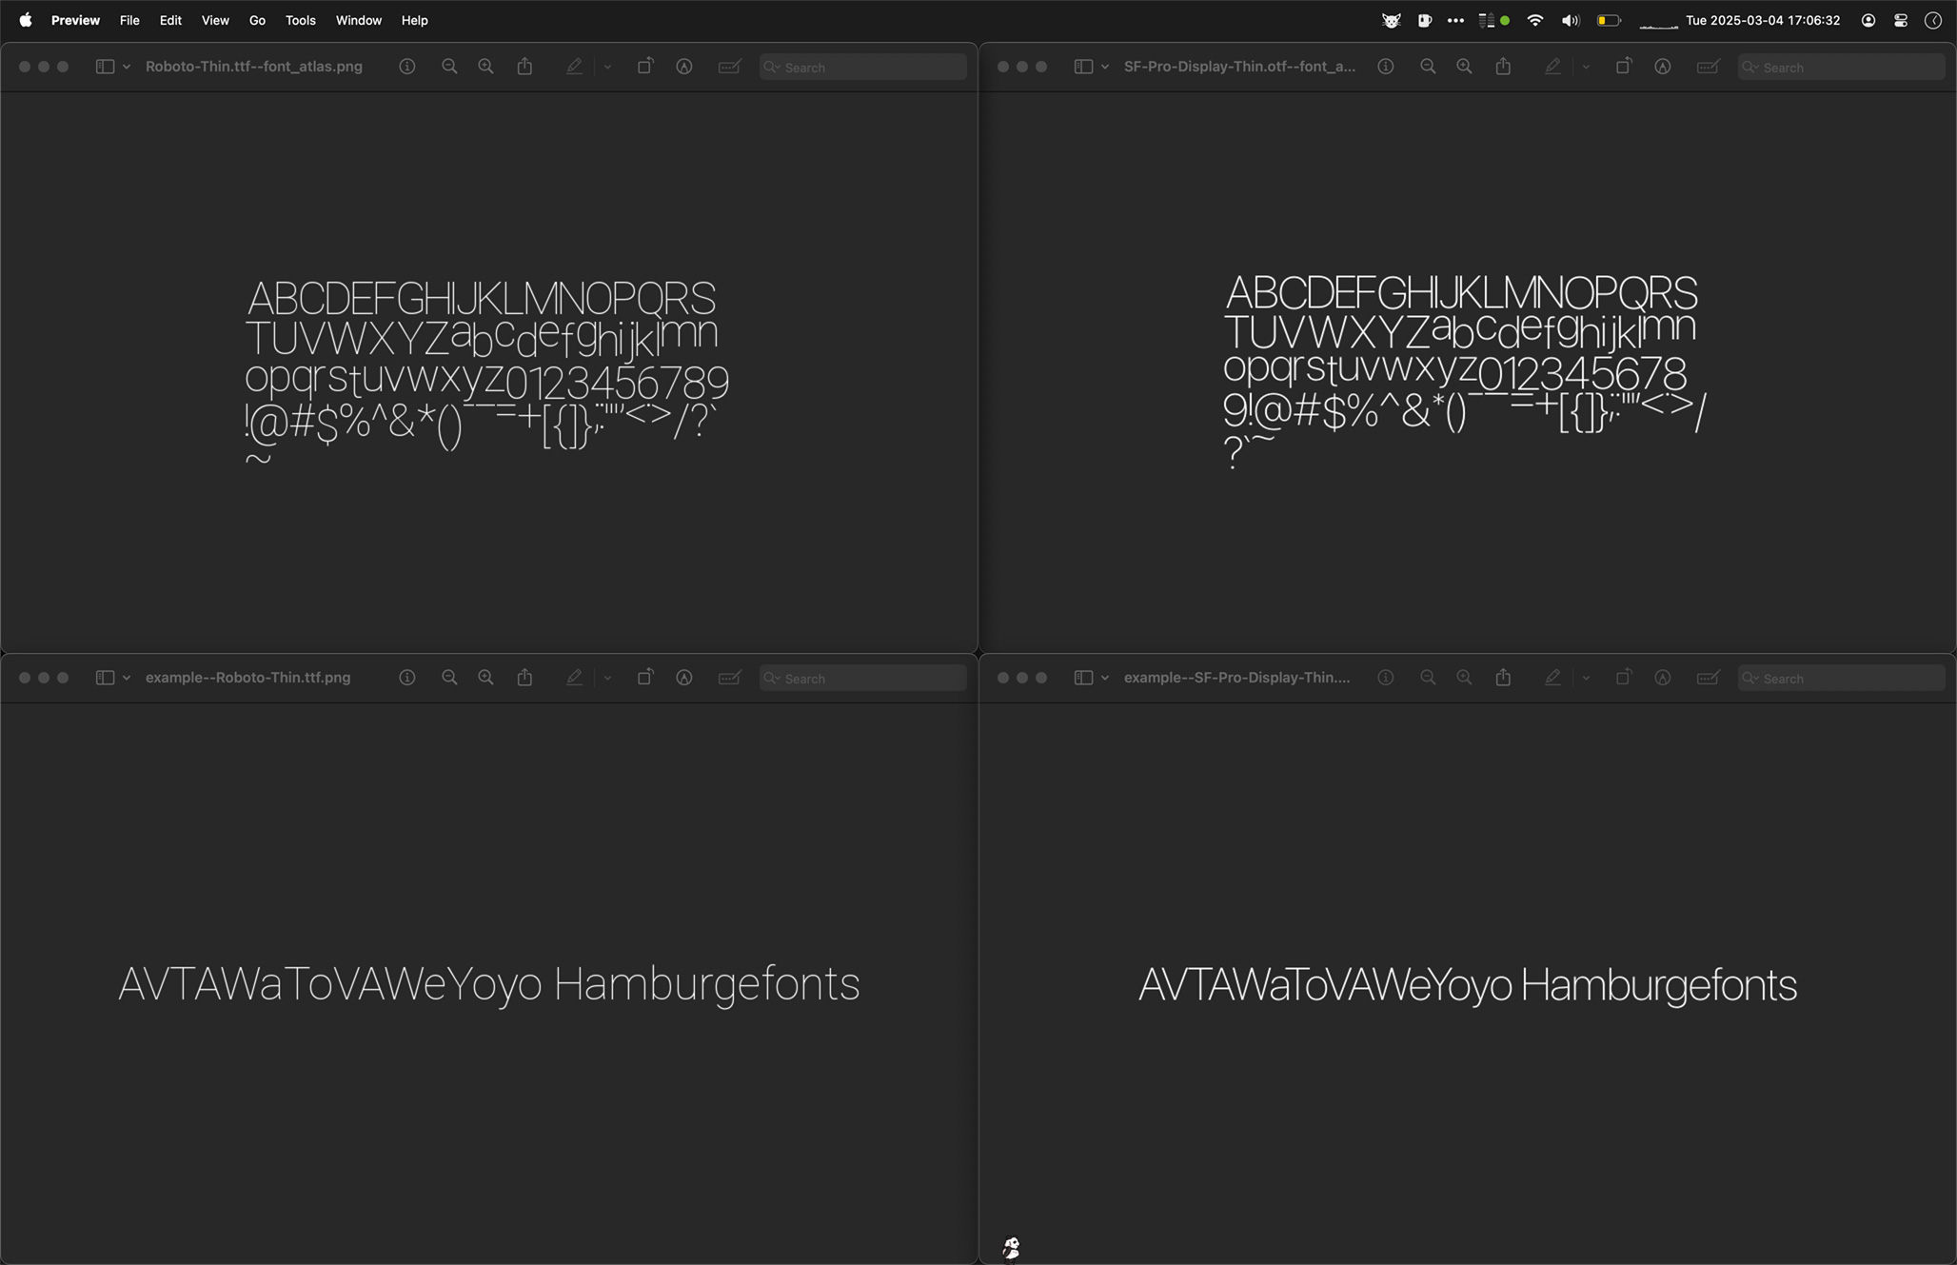Select the Markup pencil in the SF-Pro window
This screenshot has width=1957, height=1265.
[x=1552, y=67]
